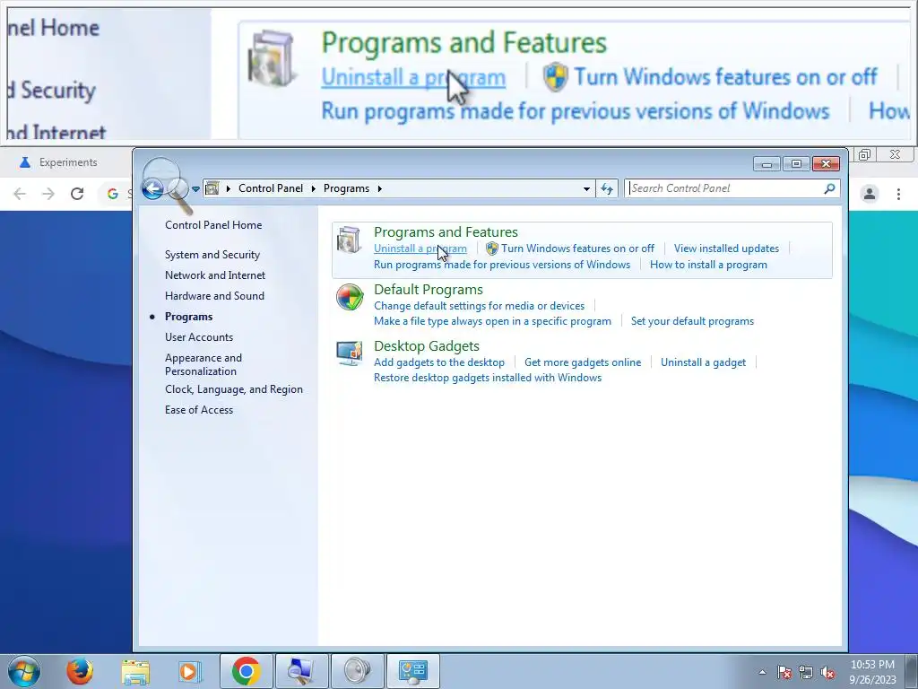Click the Control Panel breadcrumb
The height and width of the screenshot is (689, 918).
coord(271,188)
